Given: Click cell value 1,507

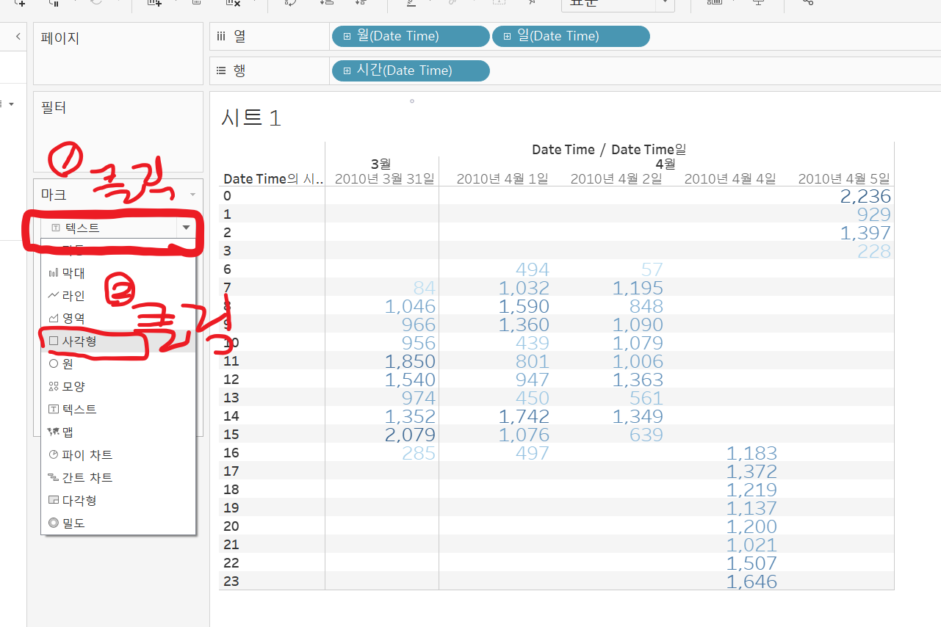Looking at the screenshot, I should [x=751, y=563].
